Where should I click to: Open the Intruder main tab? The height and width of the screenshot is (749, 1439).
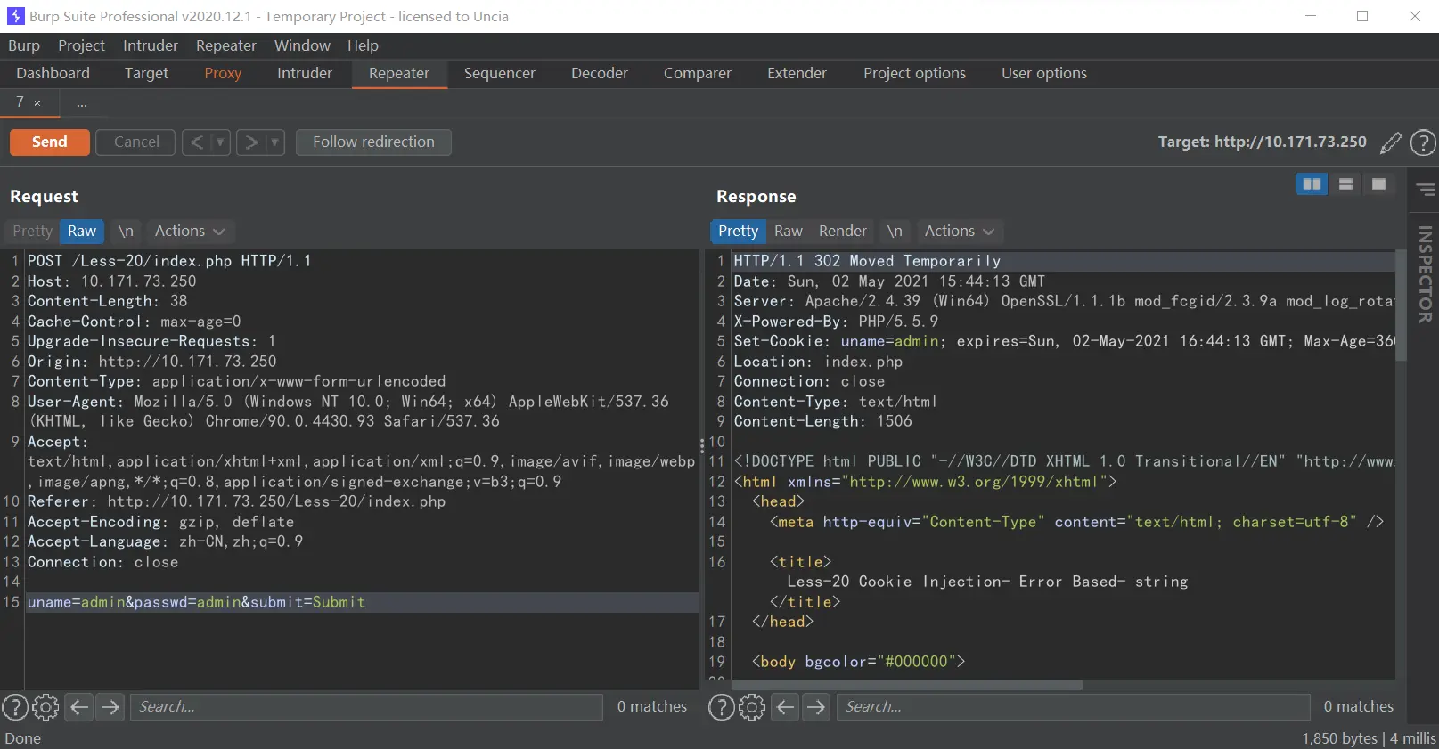pyautogui.click(x=304, y=74)
